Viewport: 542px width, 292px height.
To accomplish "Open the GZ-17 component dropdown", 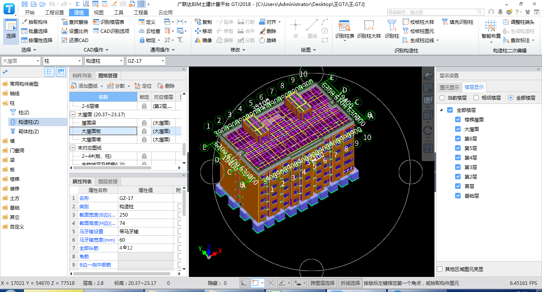I will [x=163, y=61].
